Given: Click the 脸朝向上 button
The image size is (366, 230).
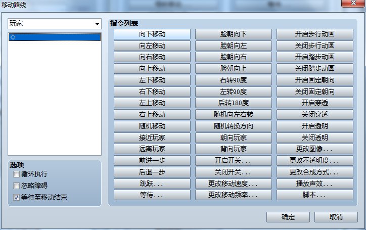Looking at the screenshot, I should 234,69.
